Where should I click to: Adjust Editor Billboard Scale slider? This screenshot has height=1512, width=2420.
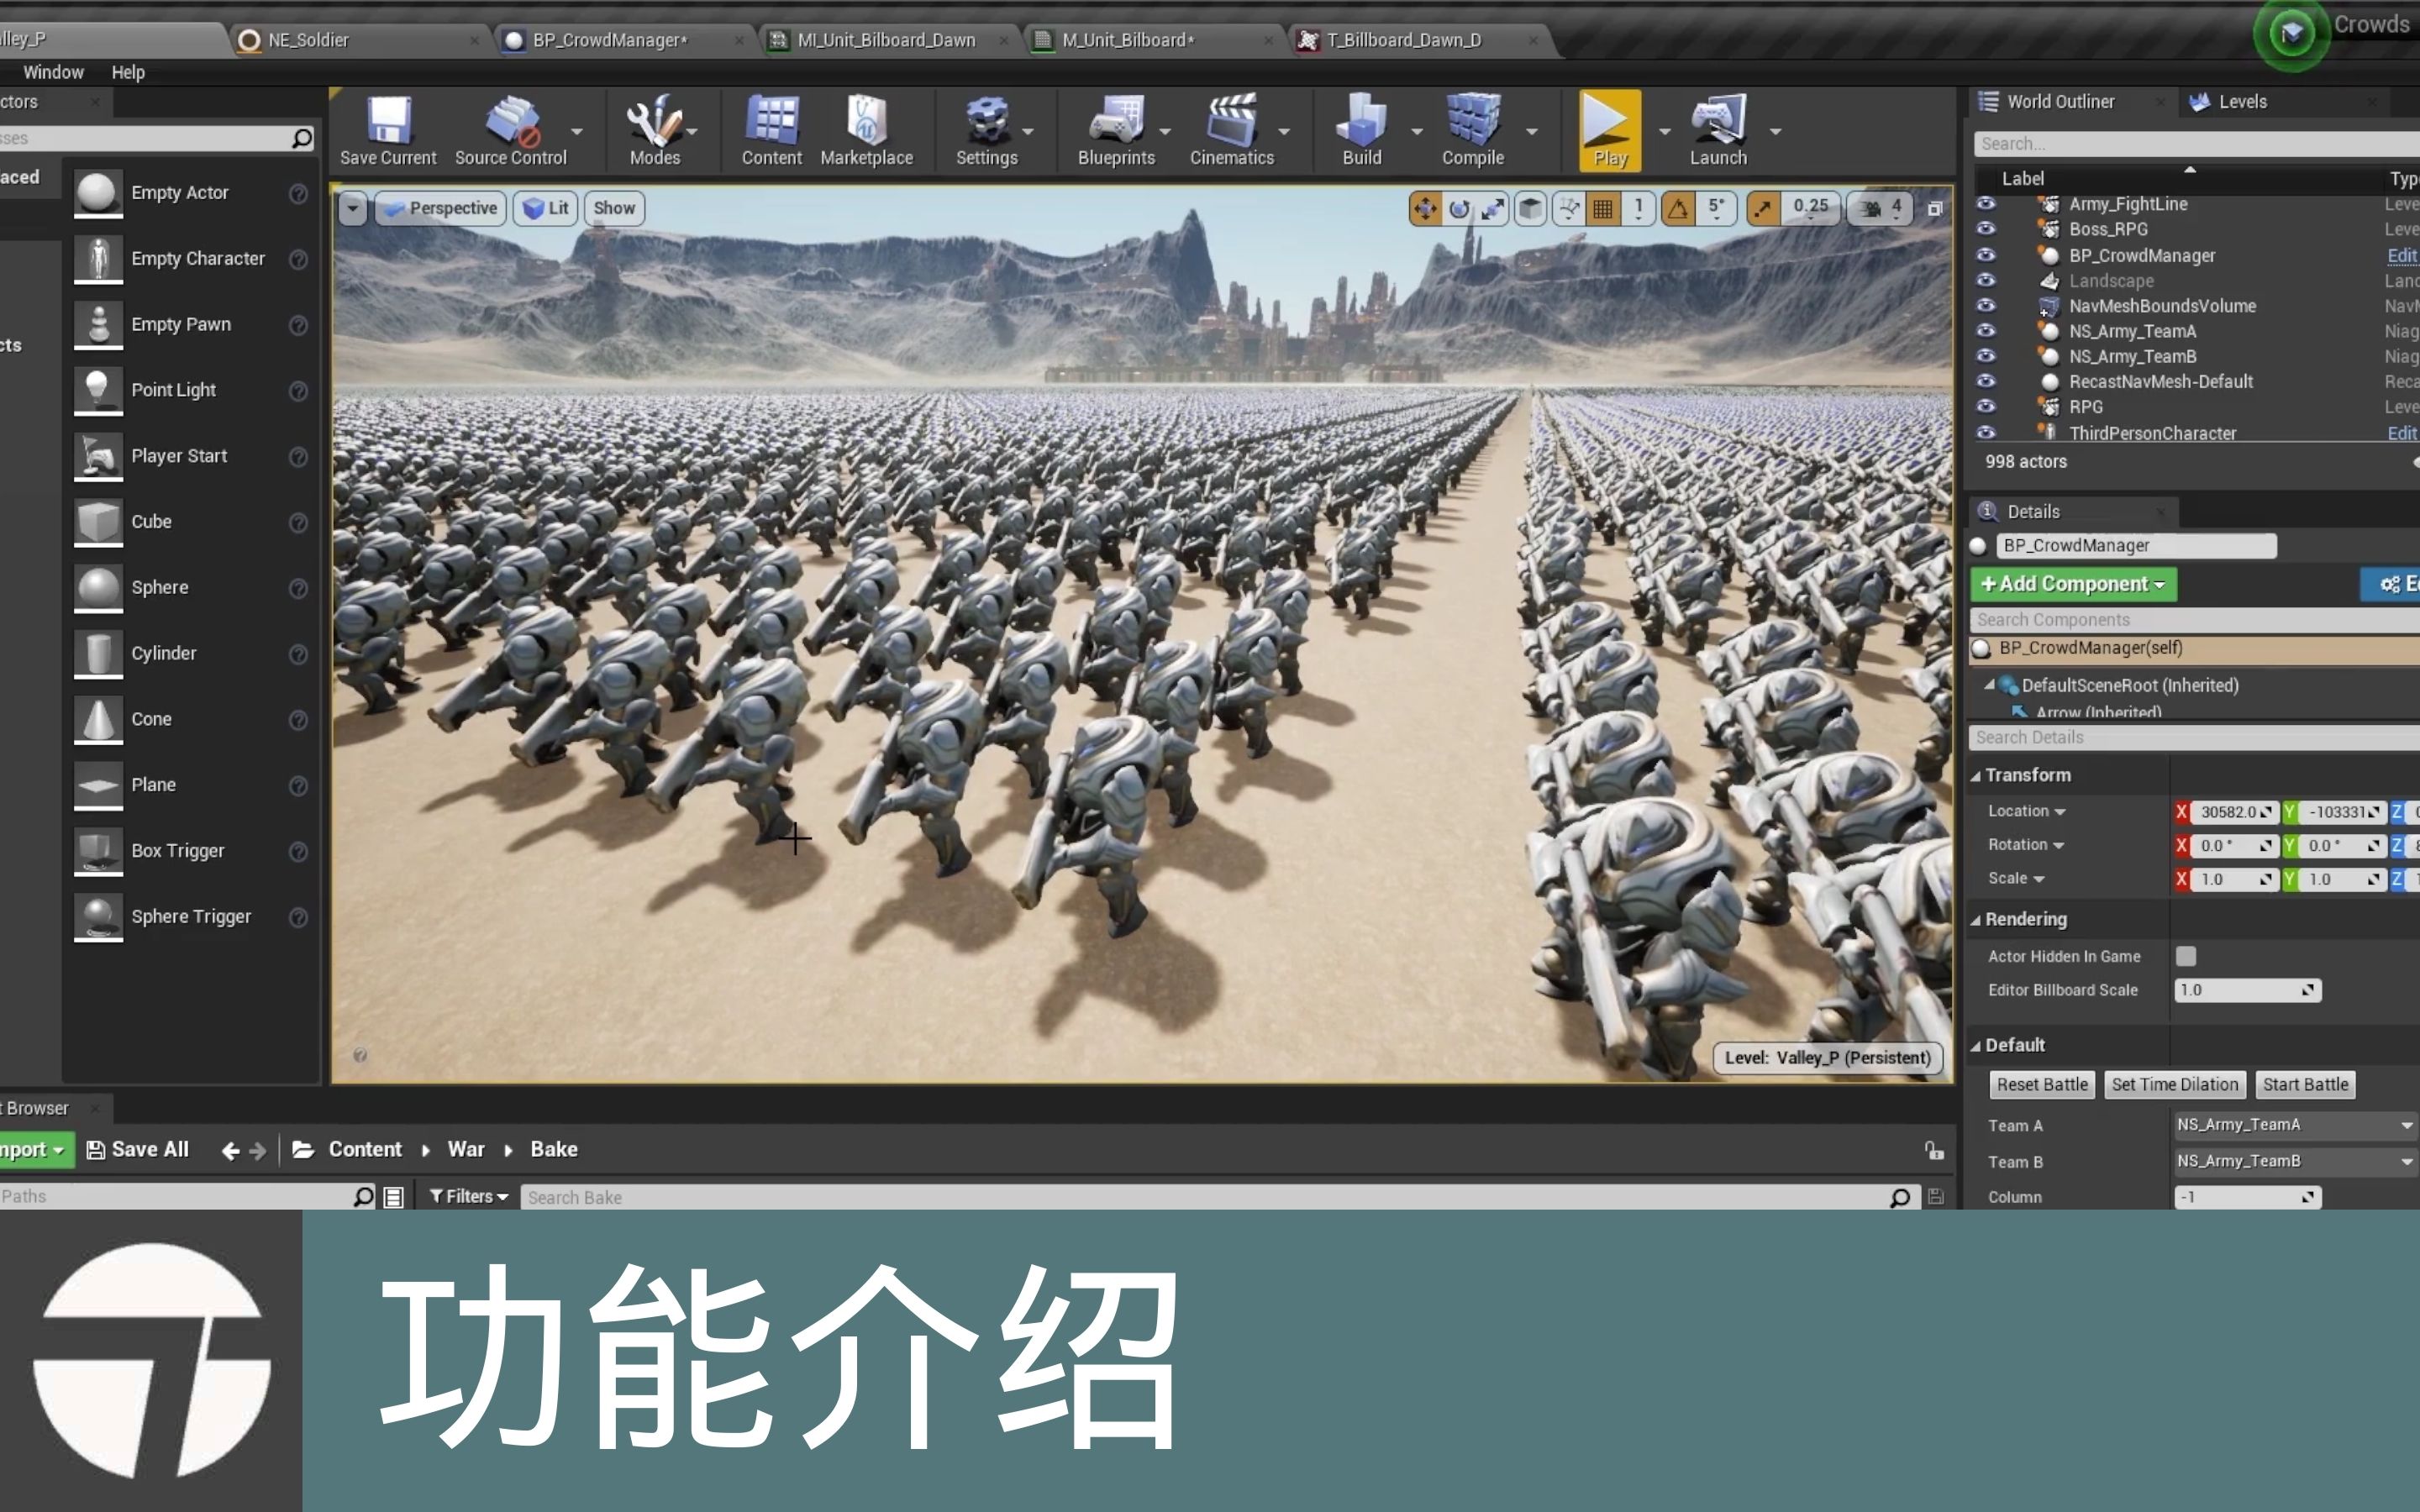[x=2240, y=990]
